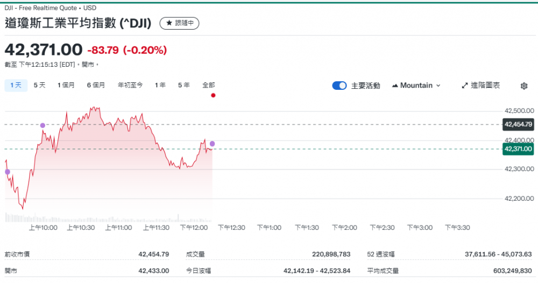Switch chart to 1年 range
The width and height of the screenshot is (538, 283).
pyautogui.click(x=160, y=85)
